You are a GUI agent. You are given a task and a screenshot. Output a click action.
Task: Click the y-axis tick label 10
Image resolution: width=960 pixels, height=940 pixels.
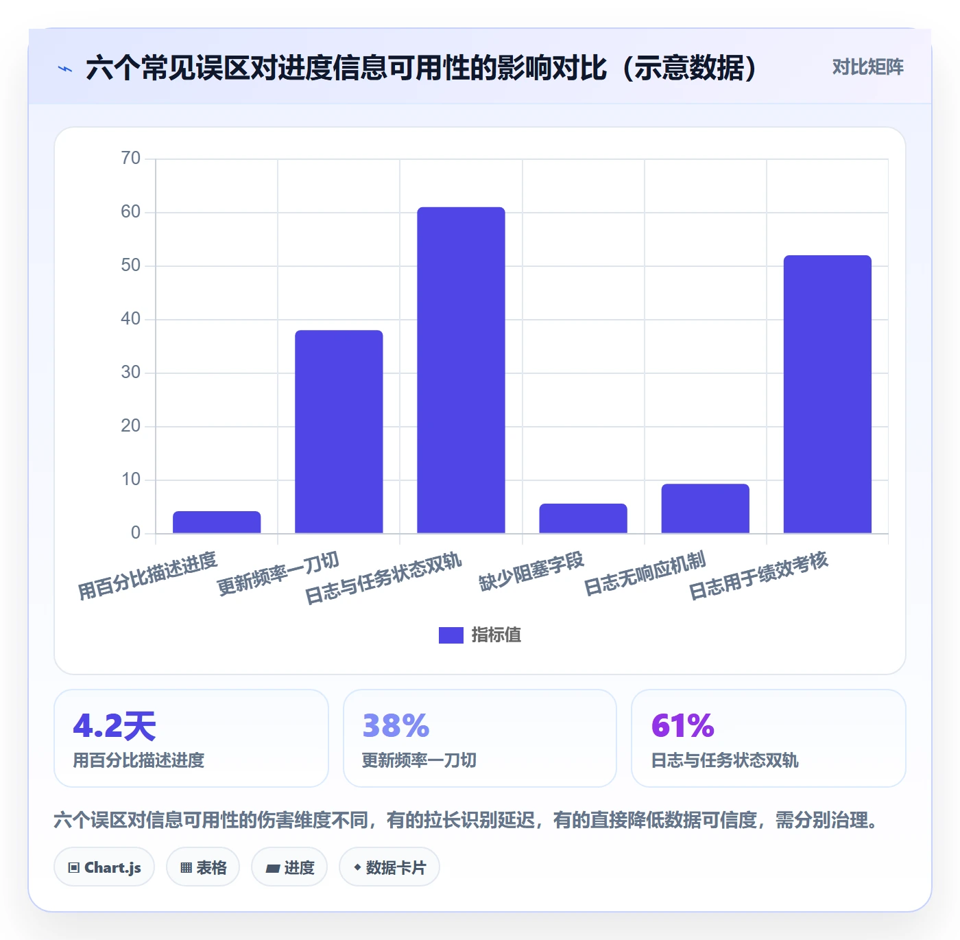[130, 480]
